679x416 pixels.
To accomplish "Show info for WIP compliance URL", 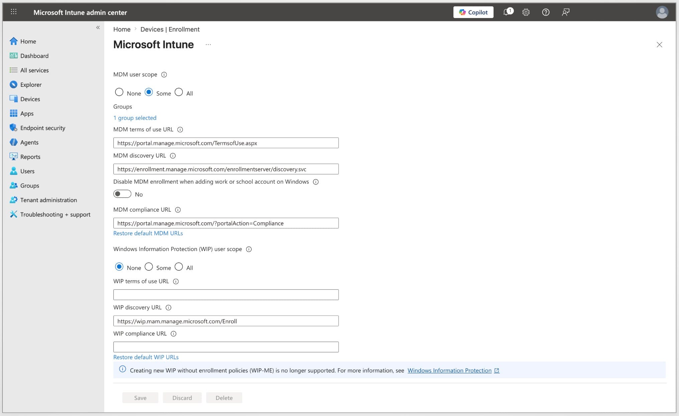I will (x=173, y=334).
